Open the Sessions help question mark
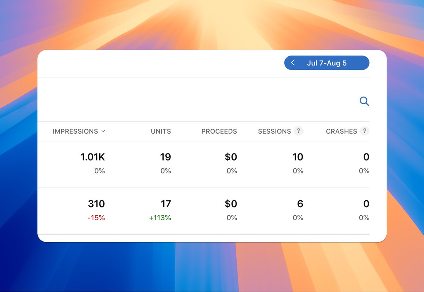Screen dimensions: 424x292 pos(299,131)
